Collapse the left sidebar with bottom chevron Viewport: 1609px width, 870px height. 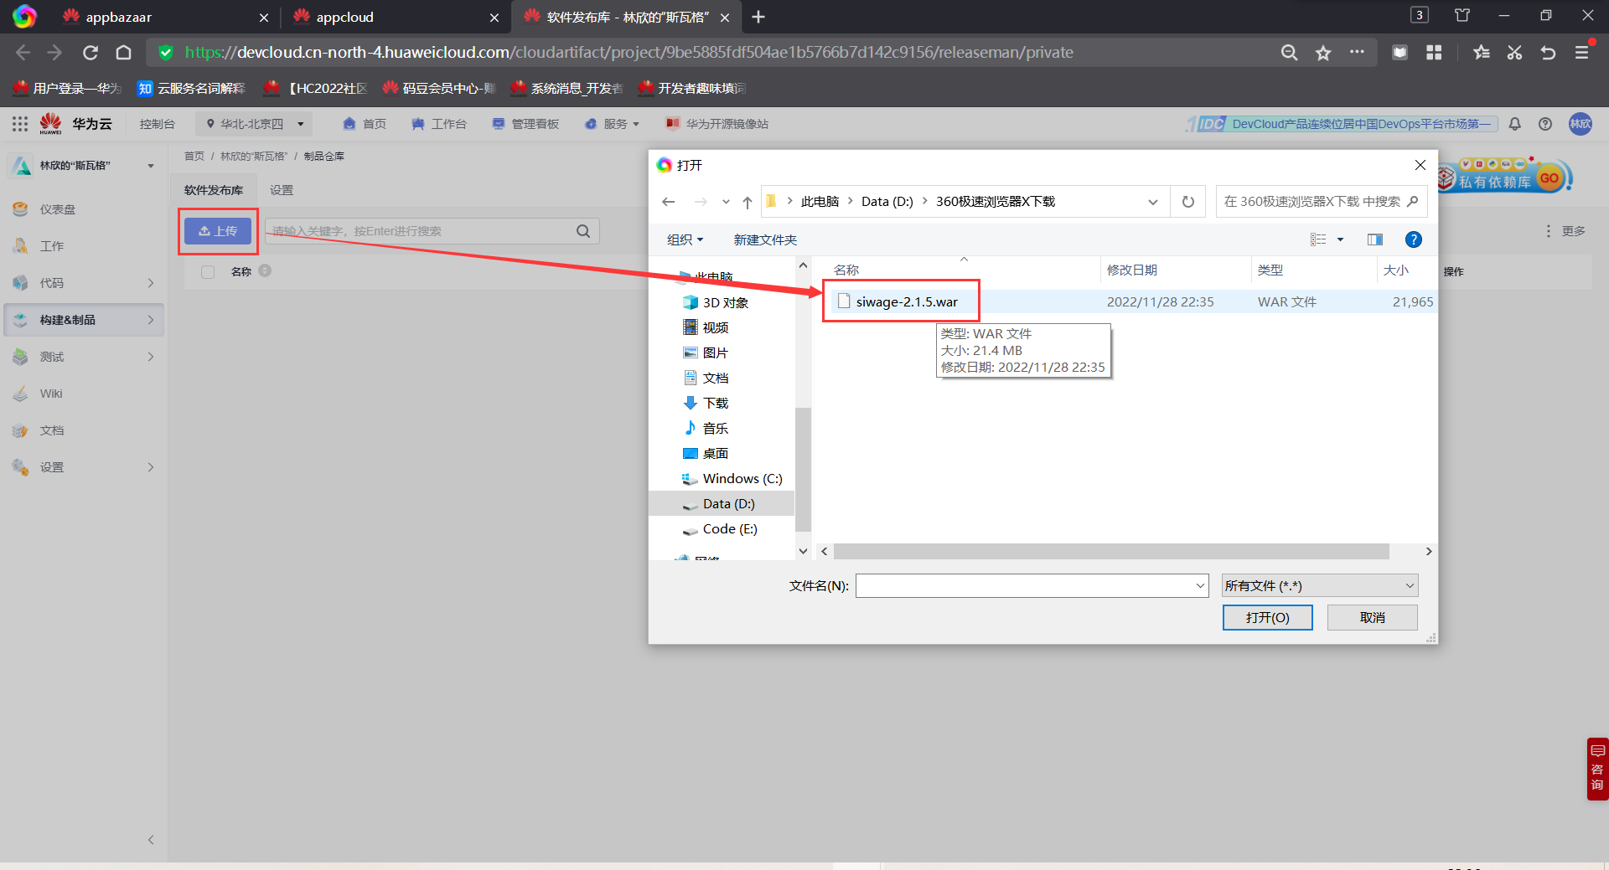[x=151, y=840]
